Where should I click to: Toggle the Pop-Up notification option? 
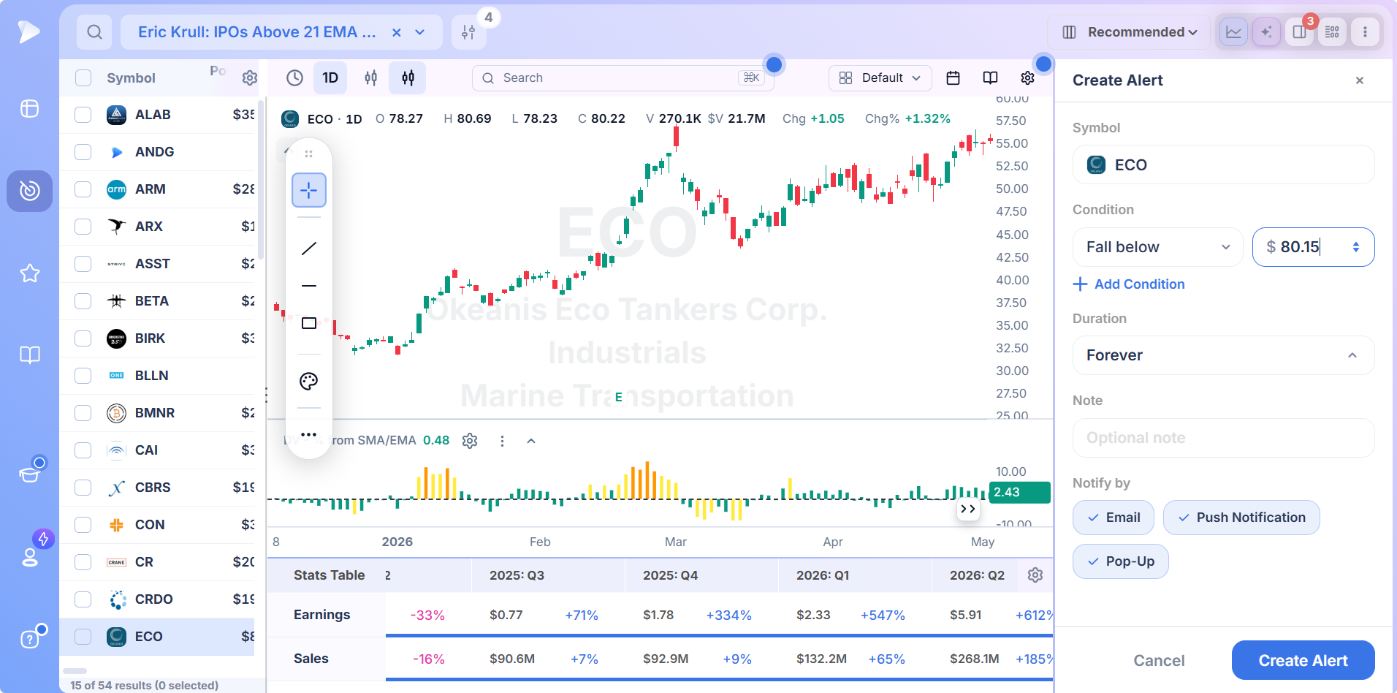click(x=1120, y=561)
